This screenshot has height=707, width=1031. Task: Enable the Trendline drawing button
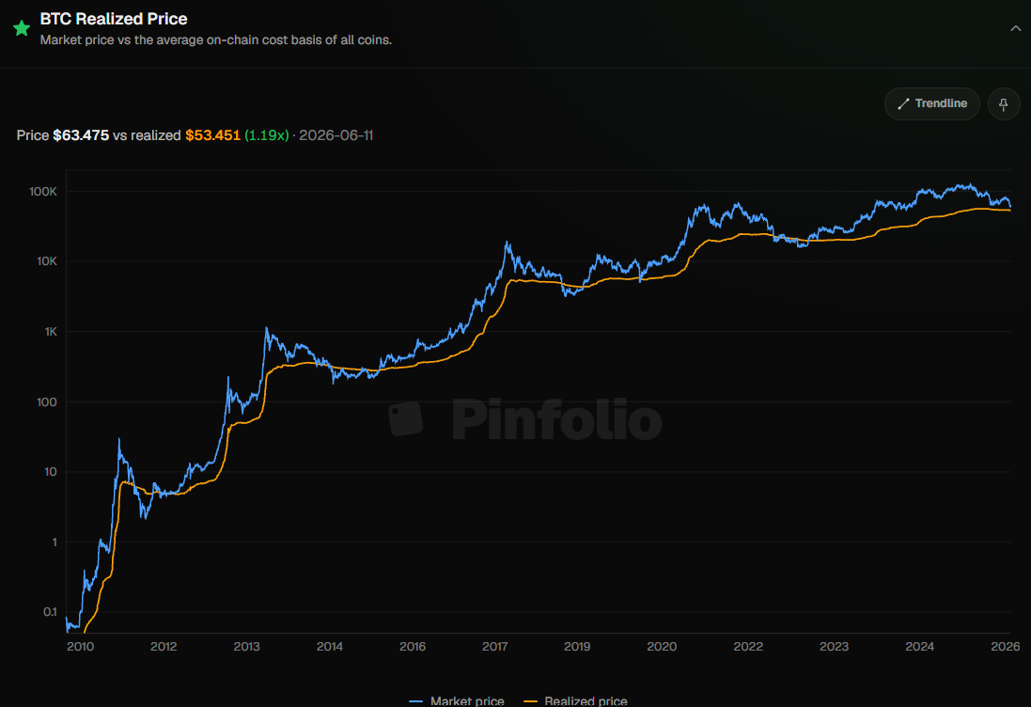pos(931,103)
